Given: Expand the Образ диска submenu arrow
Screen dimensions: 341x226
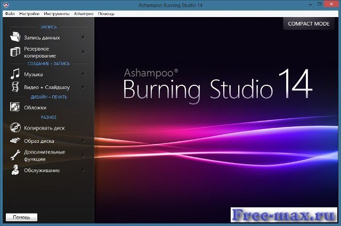Looking at the screenshot, I should point(83,141).
